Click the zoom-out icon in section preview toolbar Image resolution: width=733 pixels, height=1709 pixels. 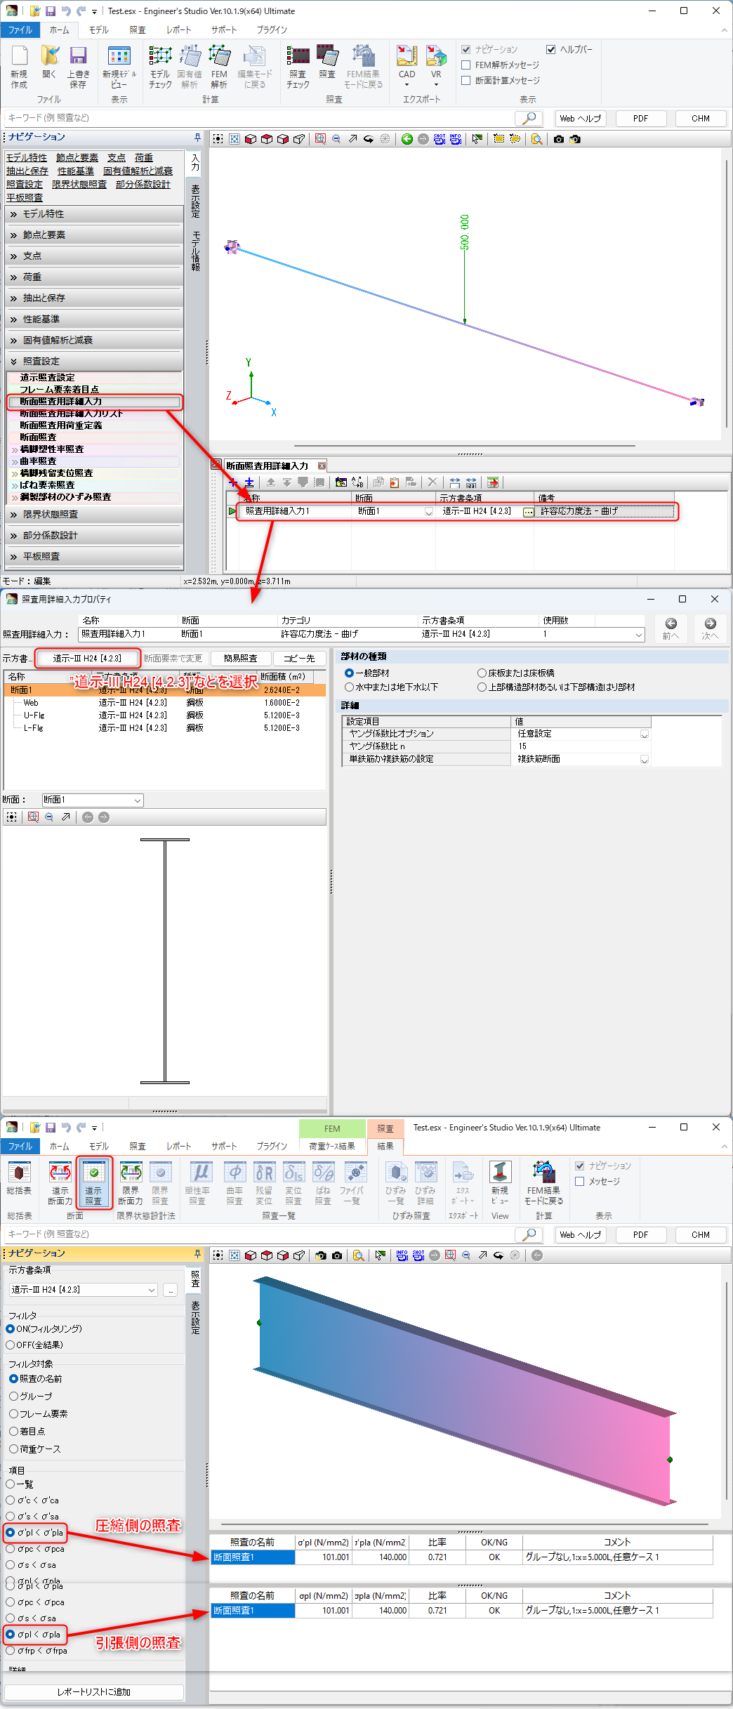[x=49, y=817]
